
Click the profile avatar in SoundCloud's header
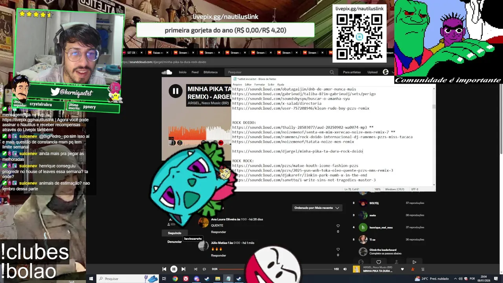point(386,72)
